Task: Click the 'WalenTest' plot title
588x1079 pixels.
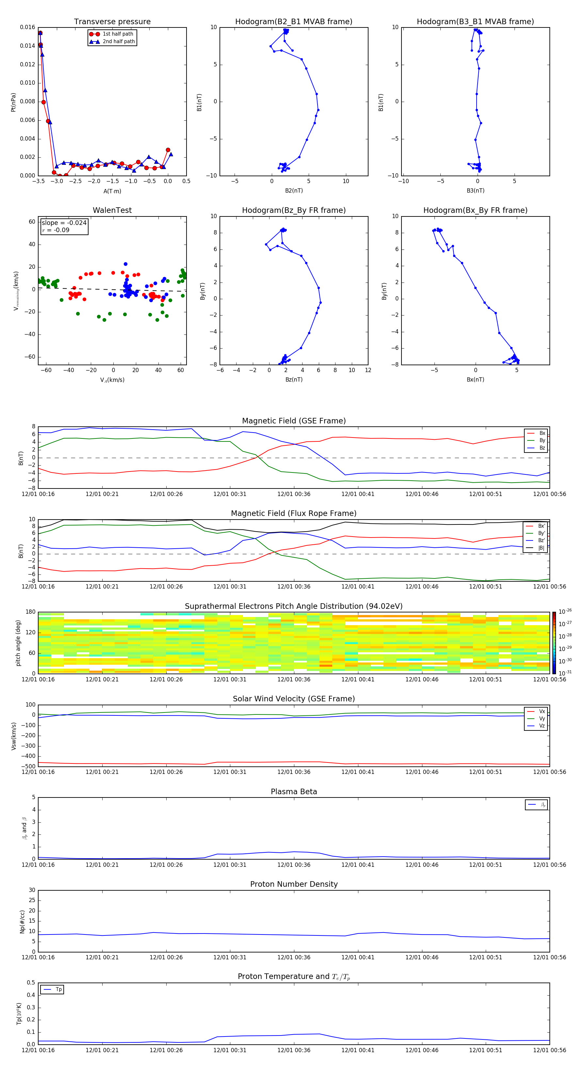Action: [x=112, y=210]
